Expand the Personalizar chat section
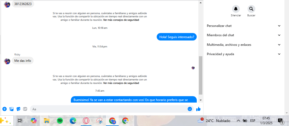Viewport: 289px width, 126px height. pos(244,26)
